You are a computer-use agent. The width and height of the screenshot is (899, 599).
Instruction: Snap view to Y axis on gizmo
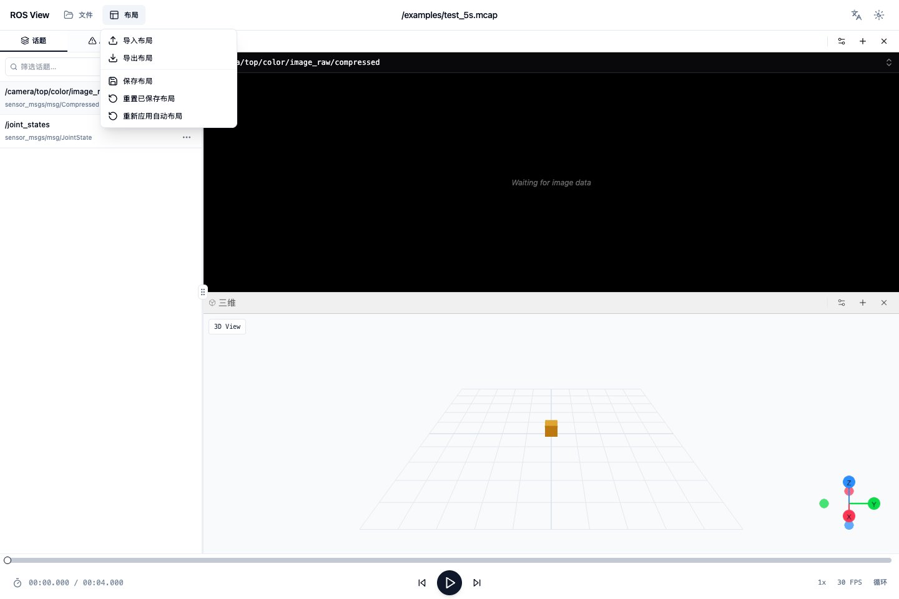874,504
